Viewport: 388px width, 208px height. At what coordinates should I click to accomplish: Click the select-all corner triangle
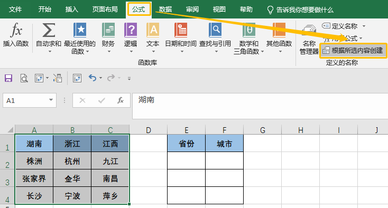tap(10, 130)
